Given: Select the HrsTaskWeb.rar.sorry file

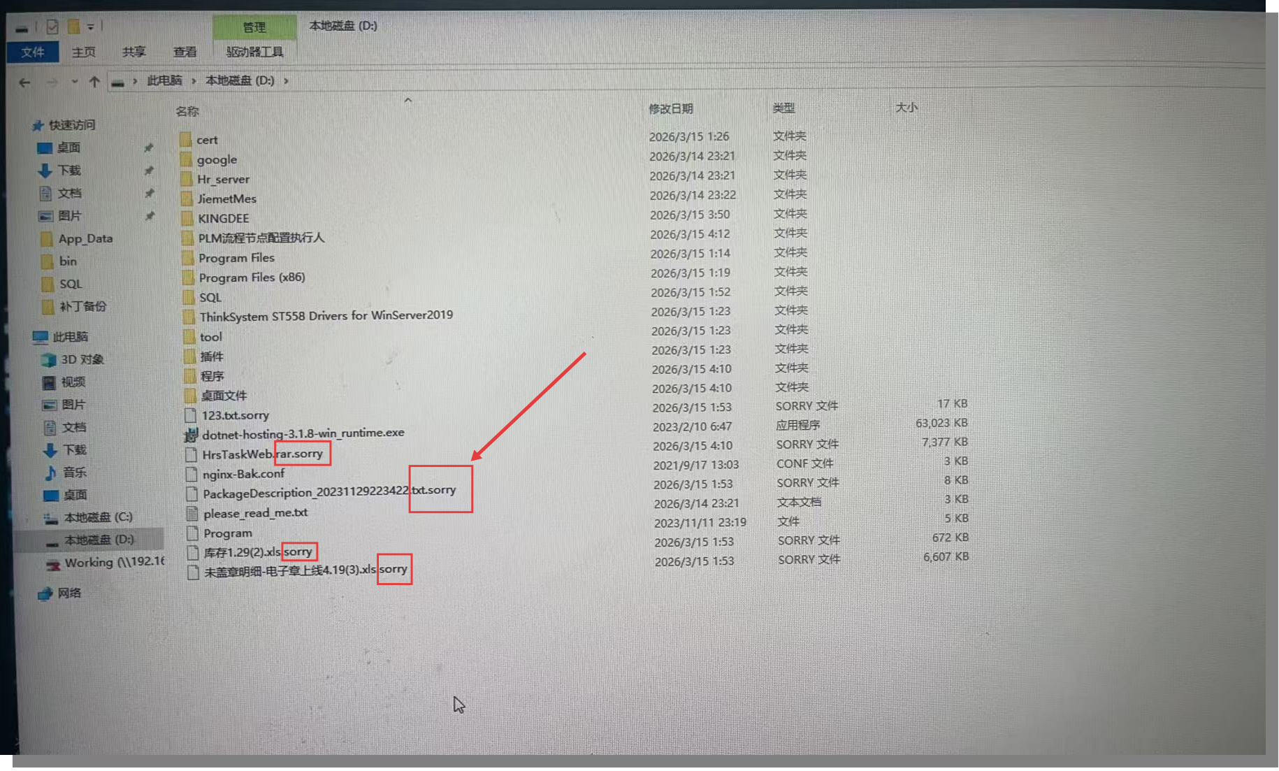Looking at the screenshot, I should tap(262, 454).
